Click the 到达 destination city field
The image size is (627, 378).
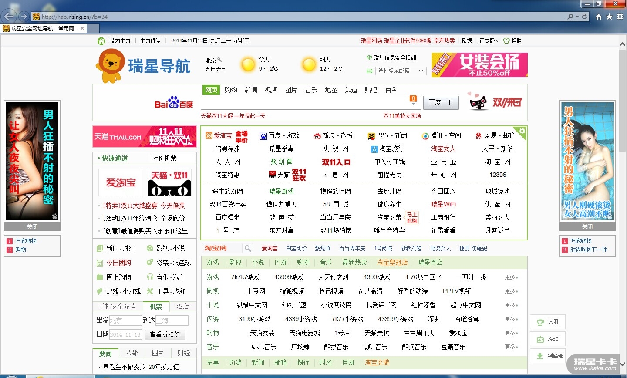[172, 321]
